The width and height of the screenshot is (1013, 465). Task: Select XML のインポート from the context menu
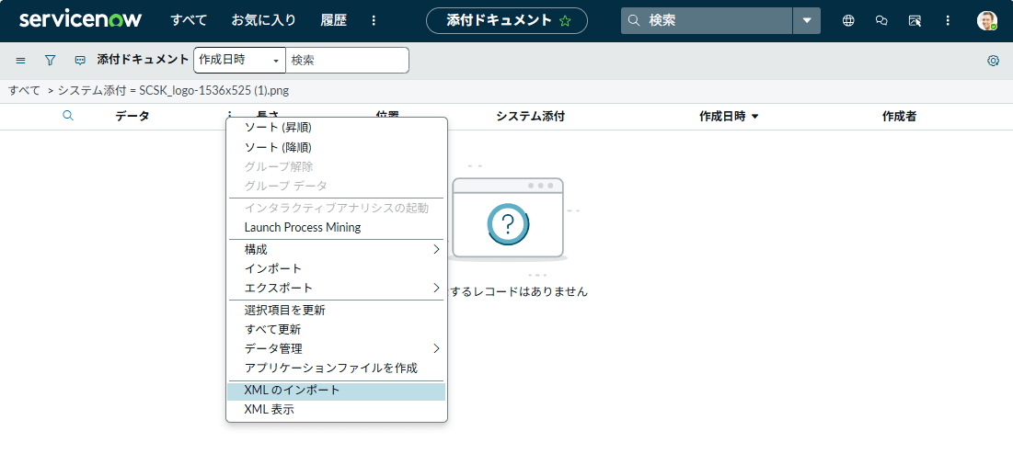click(x=292, y=391)
